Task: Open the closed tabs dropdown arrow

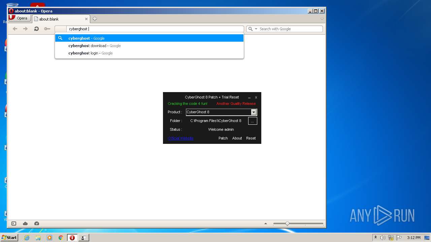Action: click(x=322, y=19)
